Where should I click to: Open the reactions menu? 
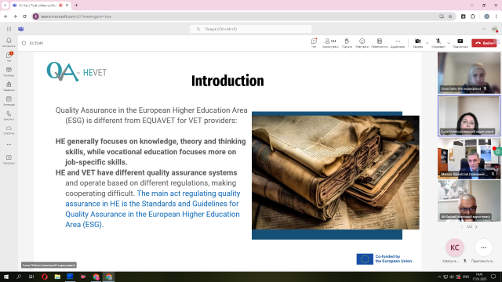(362, 43)
